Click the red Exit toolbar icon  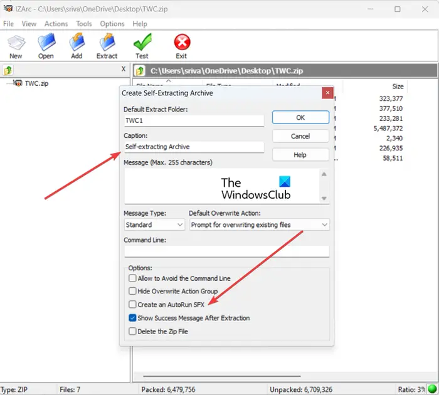click(x=182, y=46)
